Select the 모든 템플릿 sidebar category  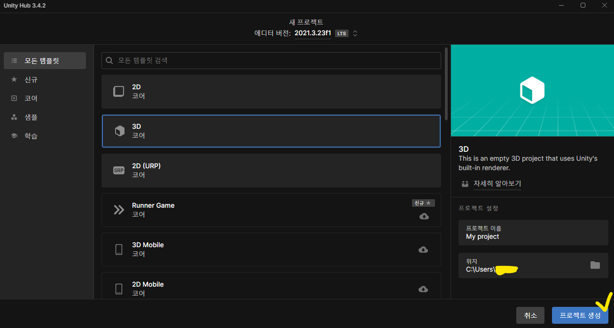[45, 61]
